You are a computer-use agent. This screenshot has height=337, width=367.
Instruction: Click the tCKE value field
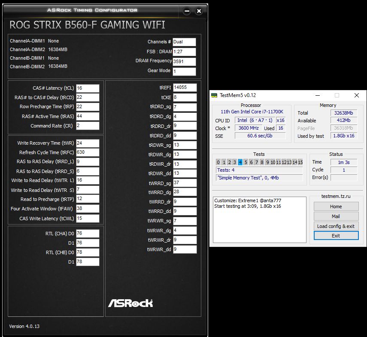coord(185,97)
